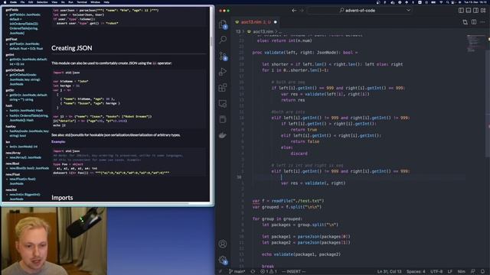Click the Creating JSON heading in docs

(71, 48)
